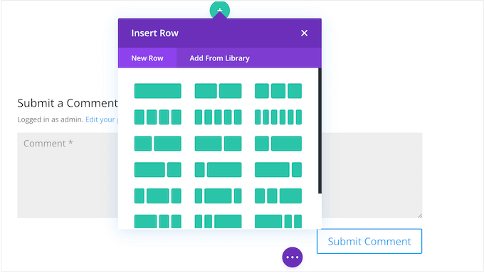The width and height of the screenshot is (484, 273).
Task: Choose the five equal columns layout
Action: pos(218,117)
